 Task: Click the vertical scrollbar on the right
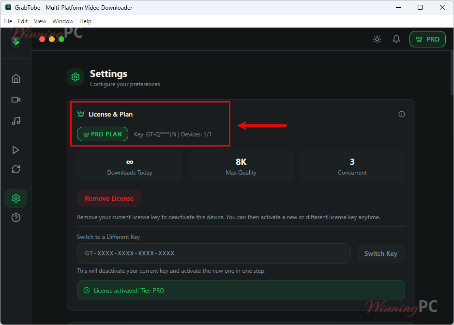click(452, 73)
